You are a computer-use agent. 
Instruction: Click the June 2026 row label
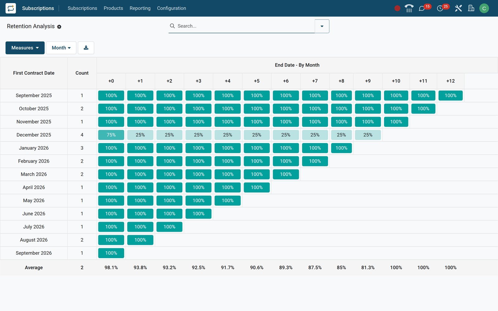click(34, 214)
